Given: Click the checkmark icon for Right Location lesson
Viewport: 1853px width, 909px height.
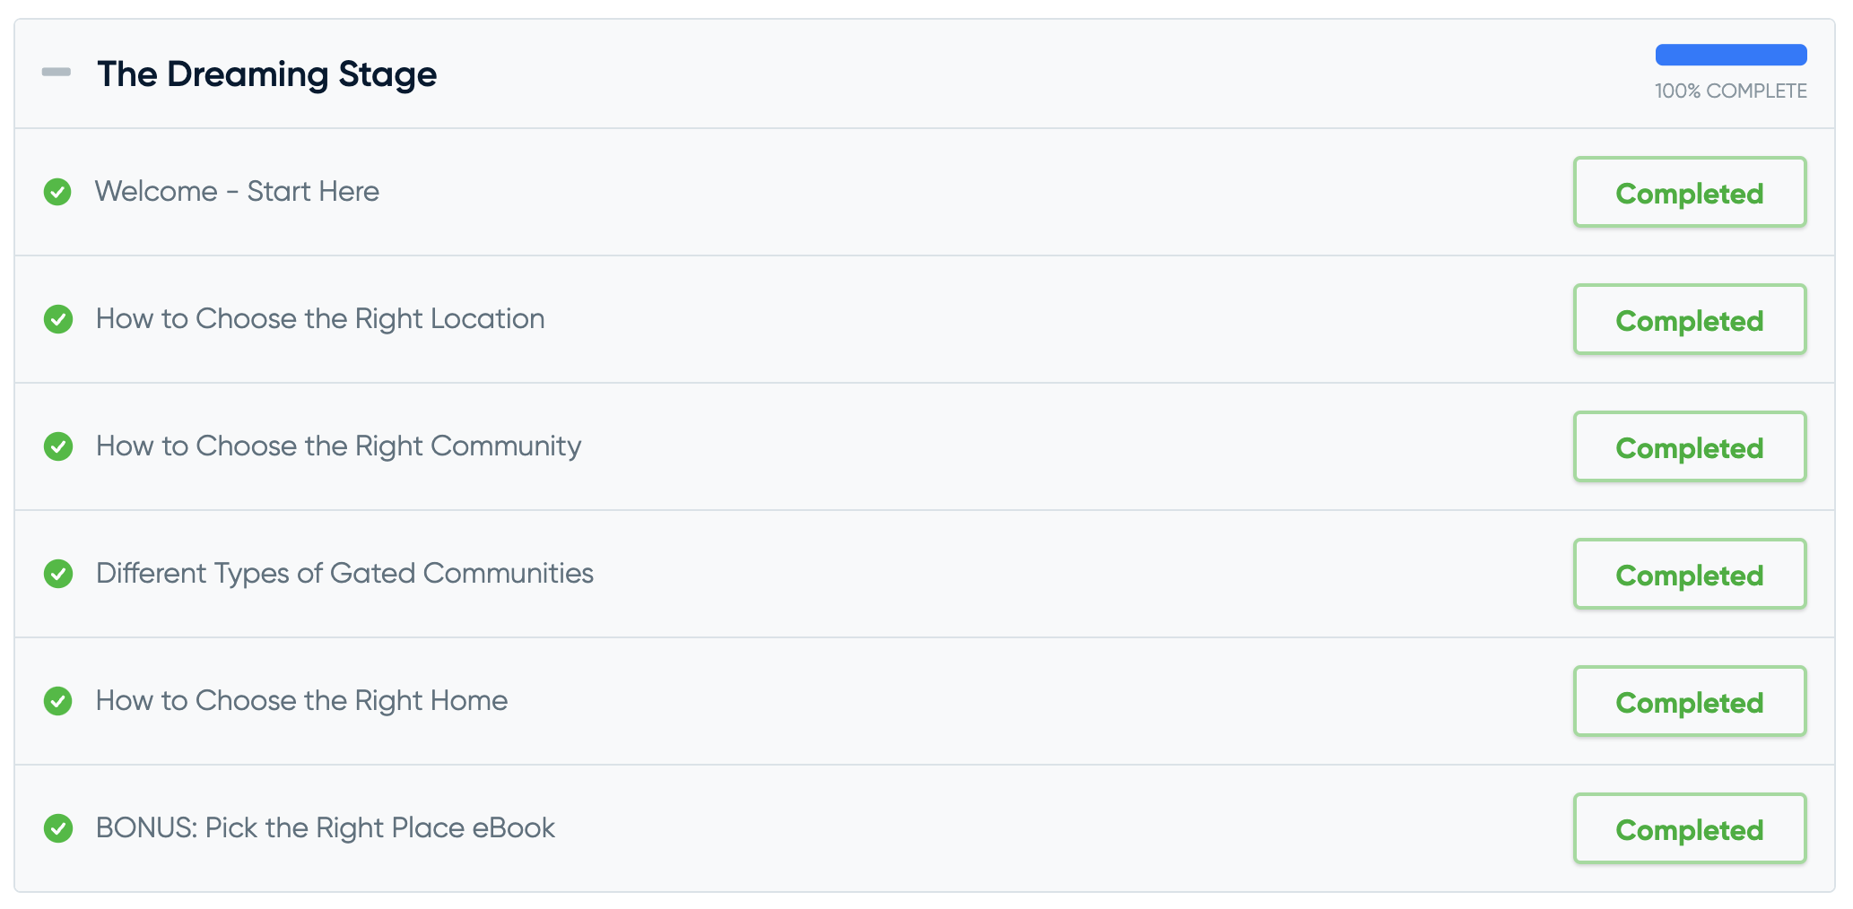Looking at the screenshot, I should click(57, 319).
